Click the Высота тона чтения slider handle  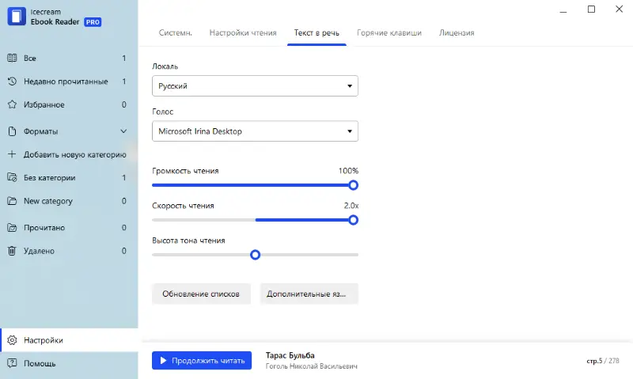[x=255, y=255]
